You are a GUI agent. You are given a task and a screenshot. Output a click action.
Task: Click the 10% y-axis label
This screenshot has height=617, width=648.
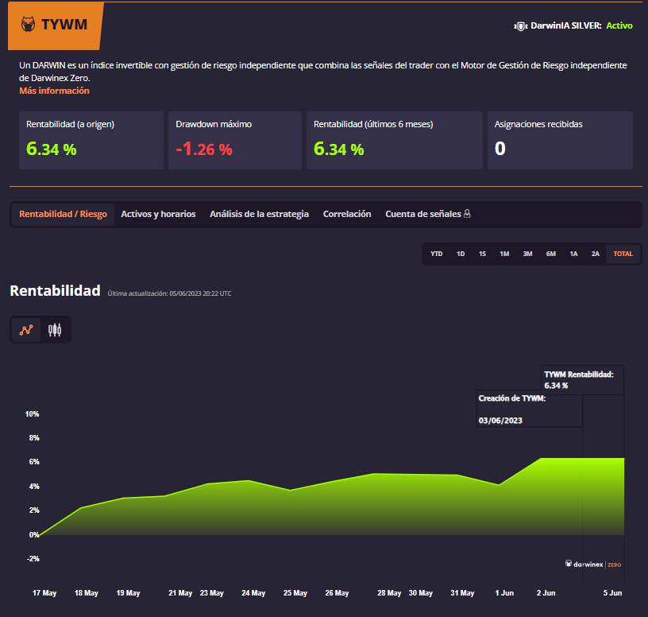coord(33,414)
